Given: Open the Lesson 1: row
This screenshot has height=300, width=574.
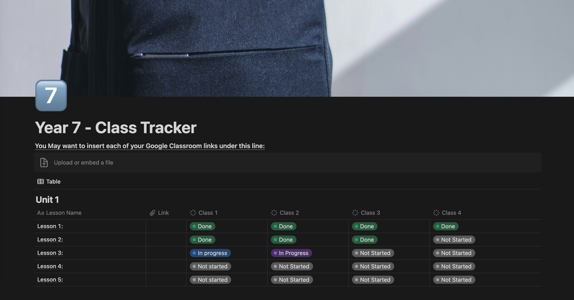Looking at the screenshot, I should [50, 226].
